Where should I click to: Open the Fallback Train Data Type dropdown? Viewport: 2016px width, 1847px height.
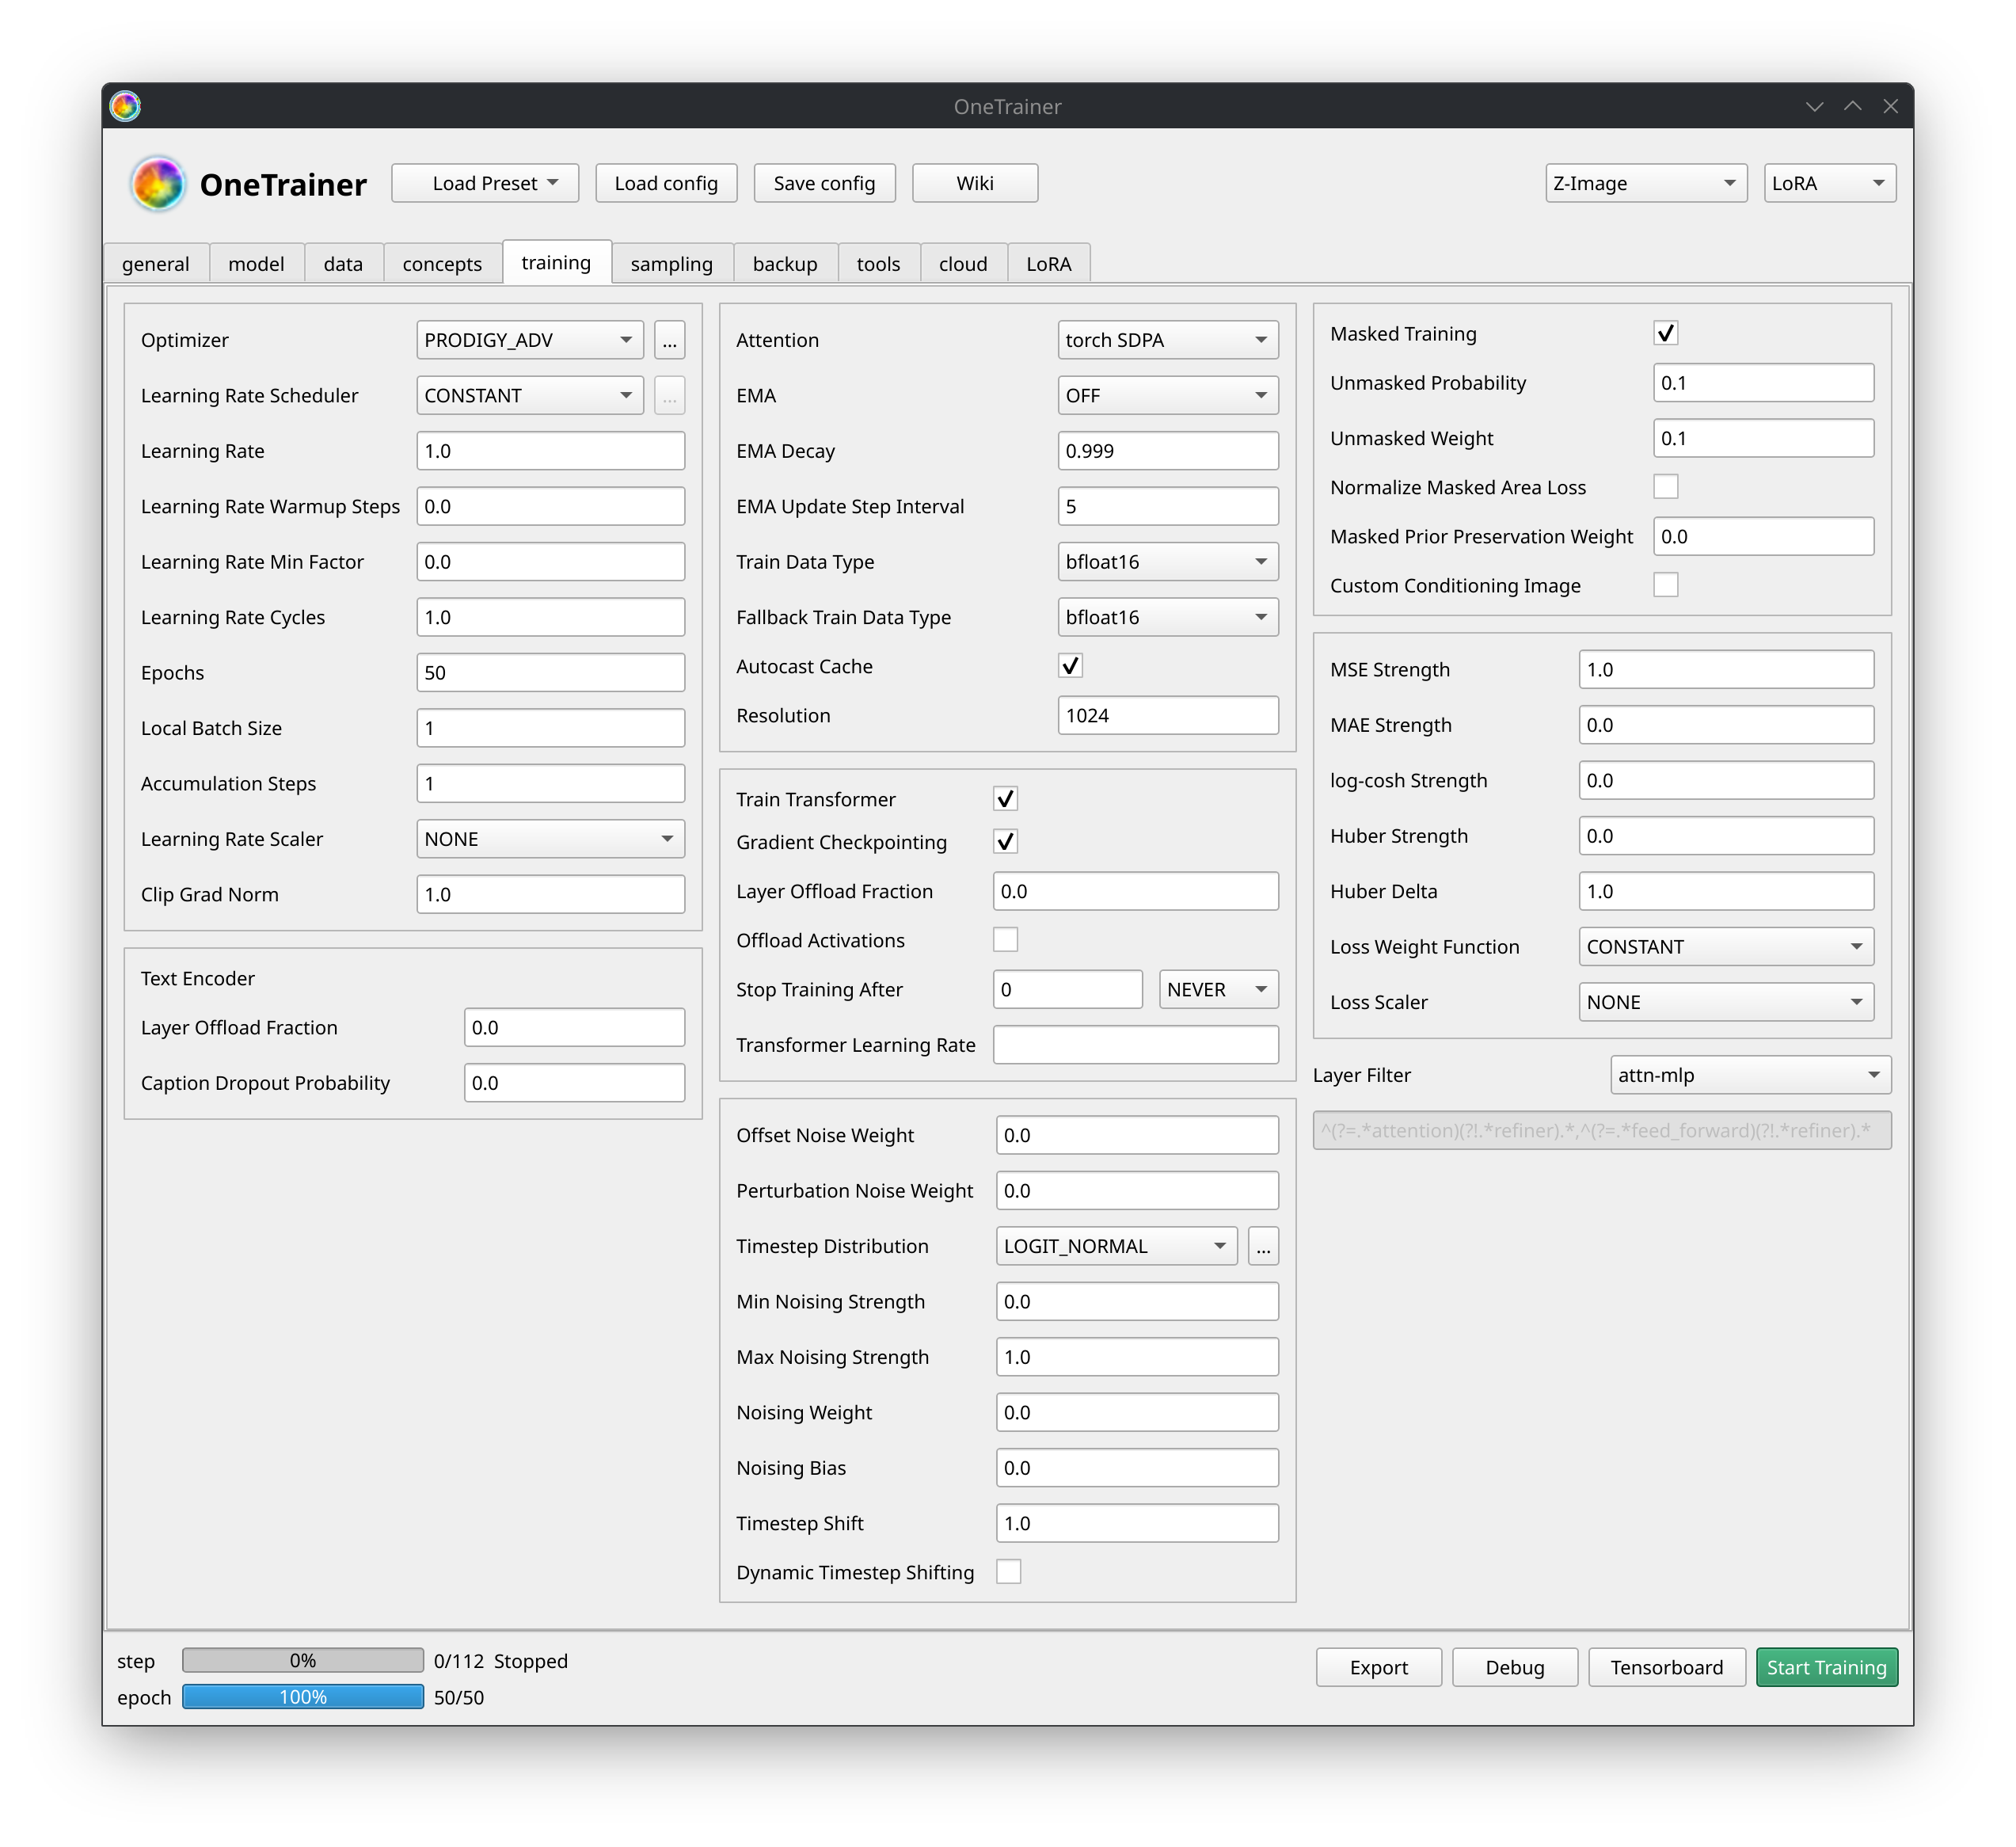point(1168,617)
